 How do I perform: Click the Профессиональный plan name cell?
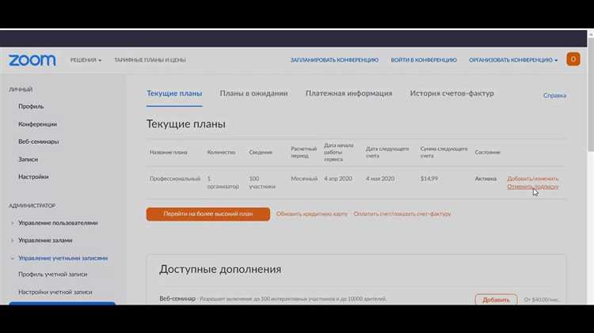coord(175,179)
